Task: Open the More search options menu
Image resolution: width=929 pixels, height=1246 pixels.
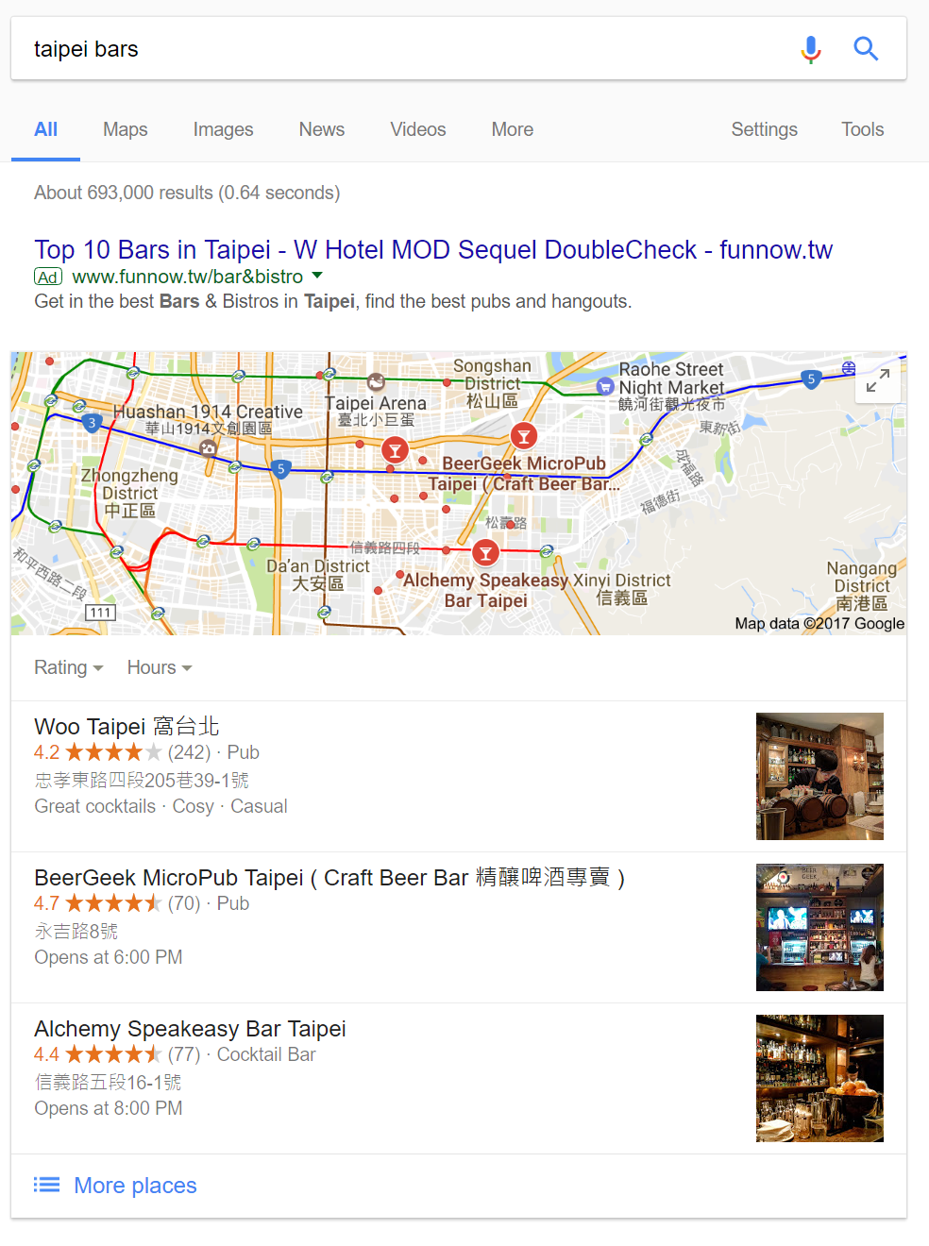Action: click(x=513, y=129)
